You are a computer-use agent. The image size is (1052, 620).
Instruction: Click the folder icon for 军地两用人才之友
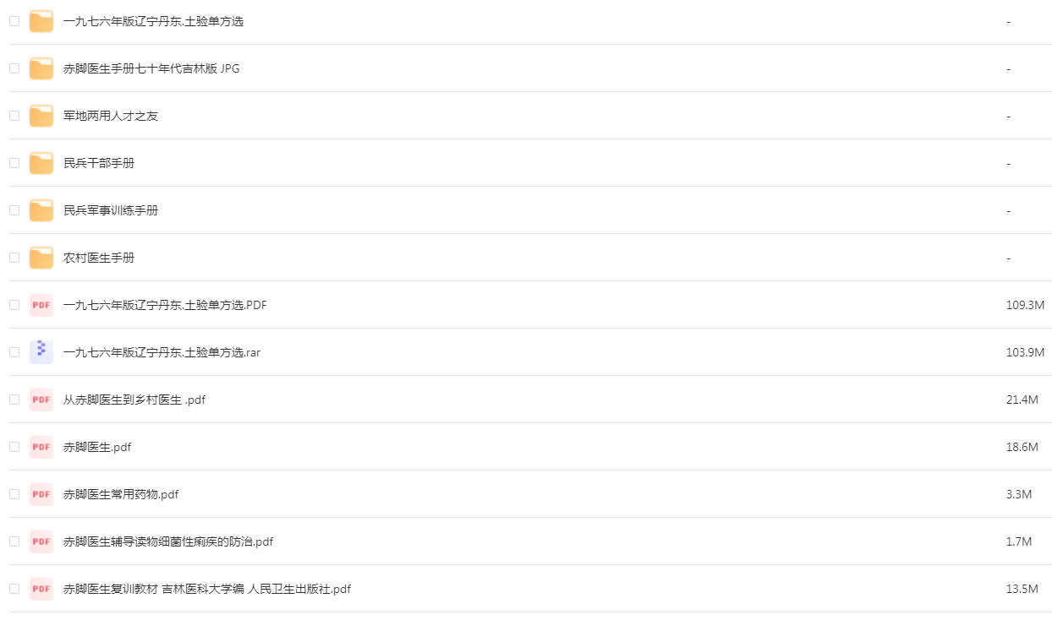coord(41,116)
